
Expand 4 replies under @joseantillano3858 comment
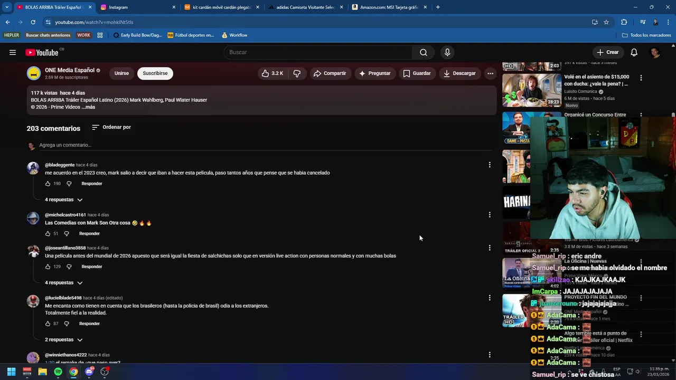click(x=64, y=283)
